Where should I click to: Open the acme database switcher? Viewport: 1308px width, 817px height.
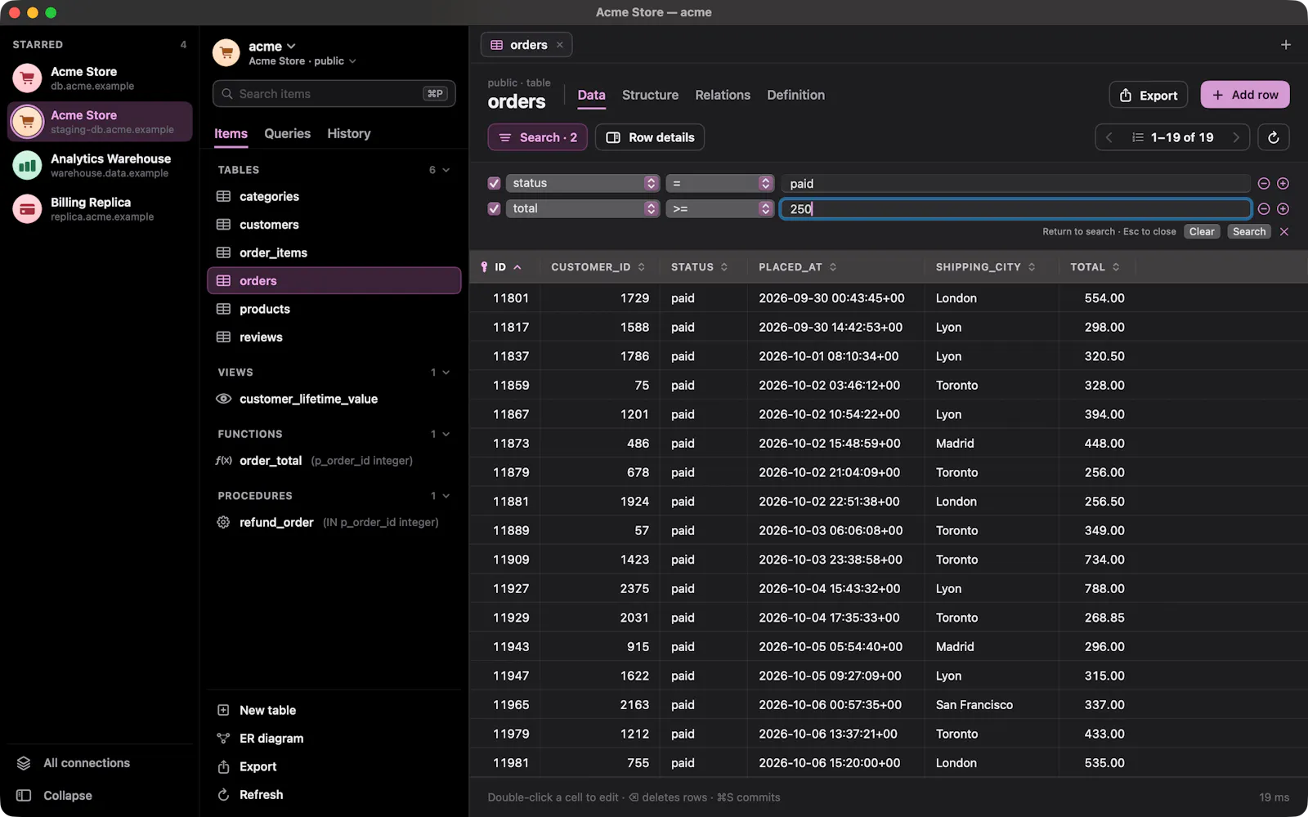[x=272, y=47]
